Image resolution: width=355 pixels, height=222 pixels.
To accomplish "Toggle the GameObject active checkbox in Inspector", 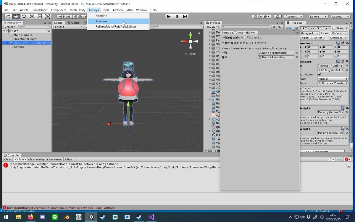I will pyautogui.click(x=297, y=28).
